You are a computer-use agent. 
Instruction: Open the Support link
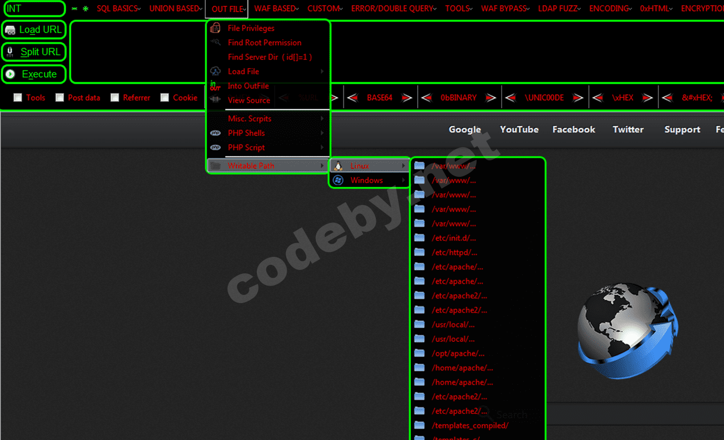pyautogui.click(x=682, y=130)
